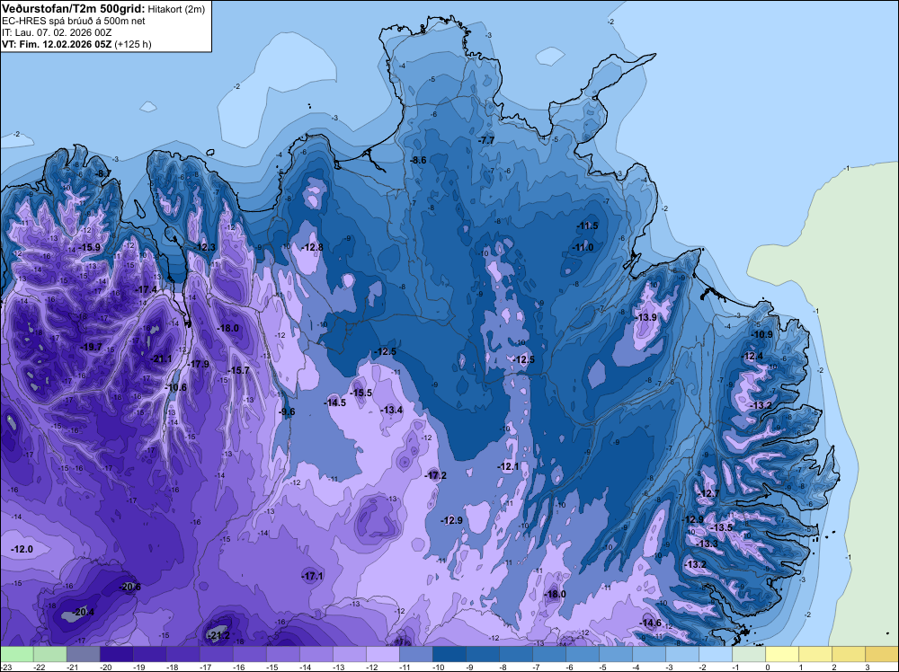Click the -8.7 temperature value
Viewport: 899px width, 672px height.
(x=103, y=173)
